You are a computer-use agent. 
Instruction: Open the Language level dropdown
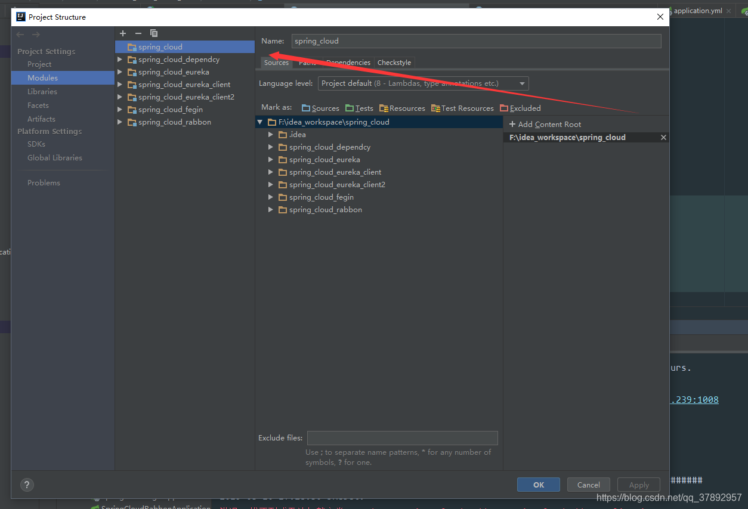[x=522, y=83]
